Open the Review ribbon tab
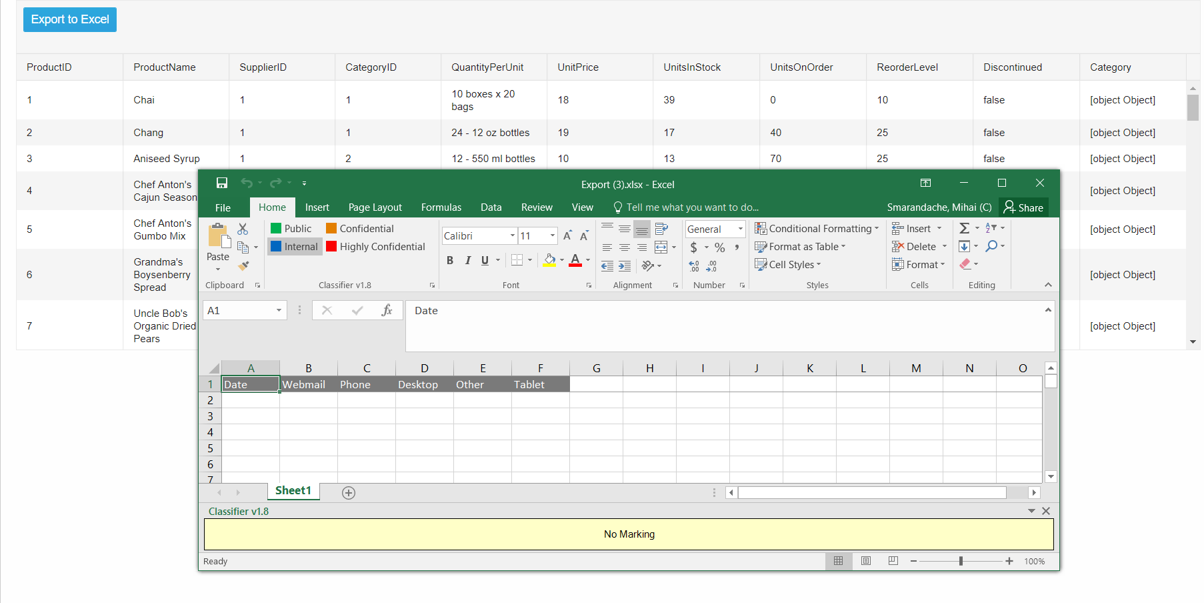This screenshot has width=1204, height=603. [x=537, y=207]
